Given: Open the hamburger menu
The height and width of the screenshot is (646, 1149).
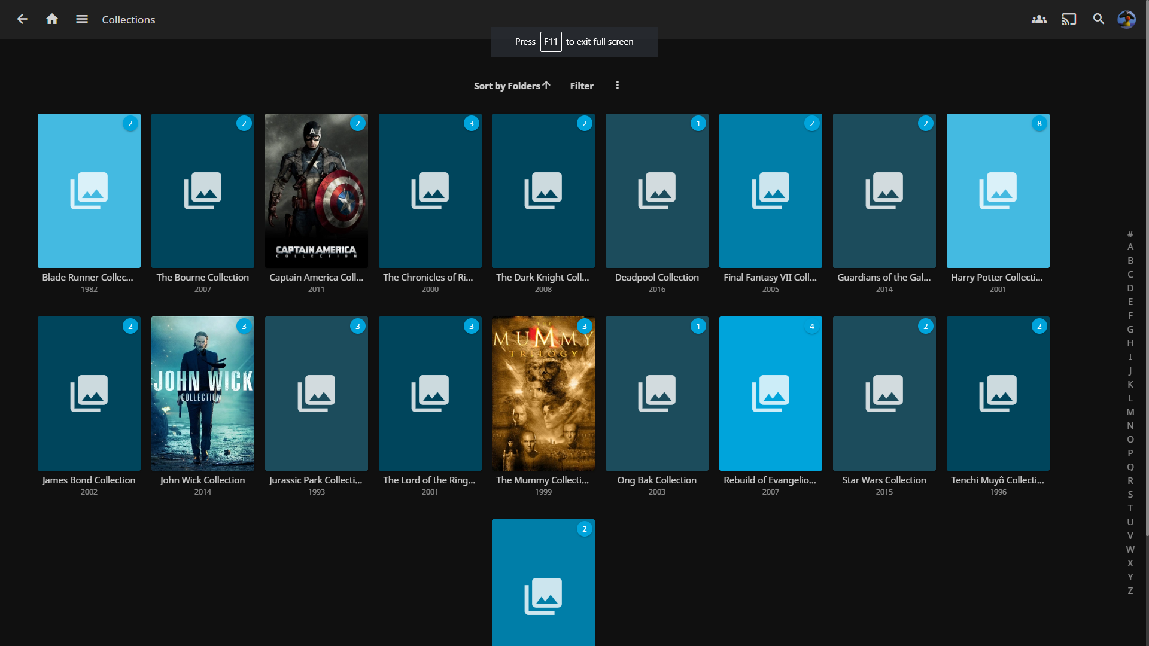Looking at the screenshot, I should pyautogui.click(x=82, y=19).
